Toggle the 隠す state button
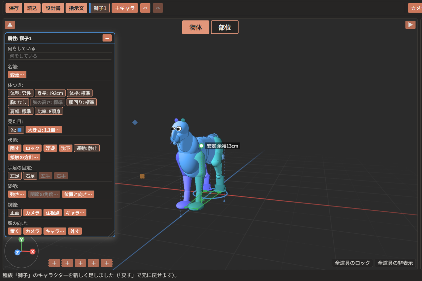The height and width of the screenshot is (281, 422). (x=15, y=148)
